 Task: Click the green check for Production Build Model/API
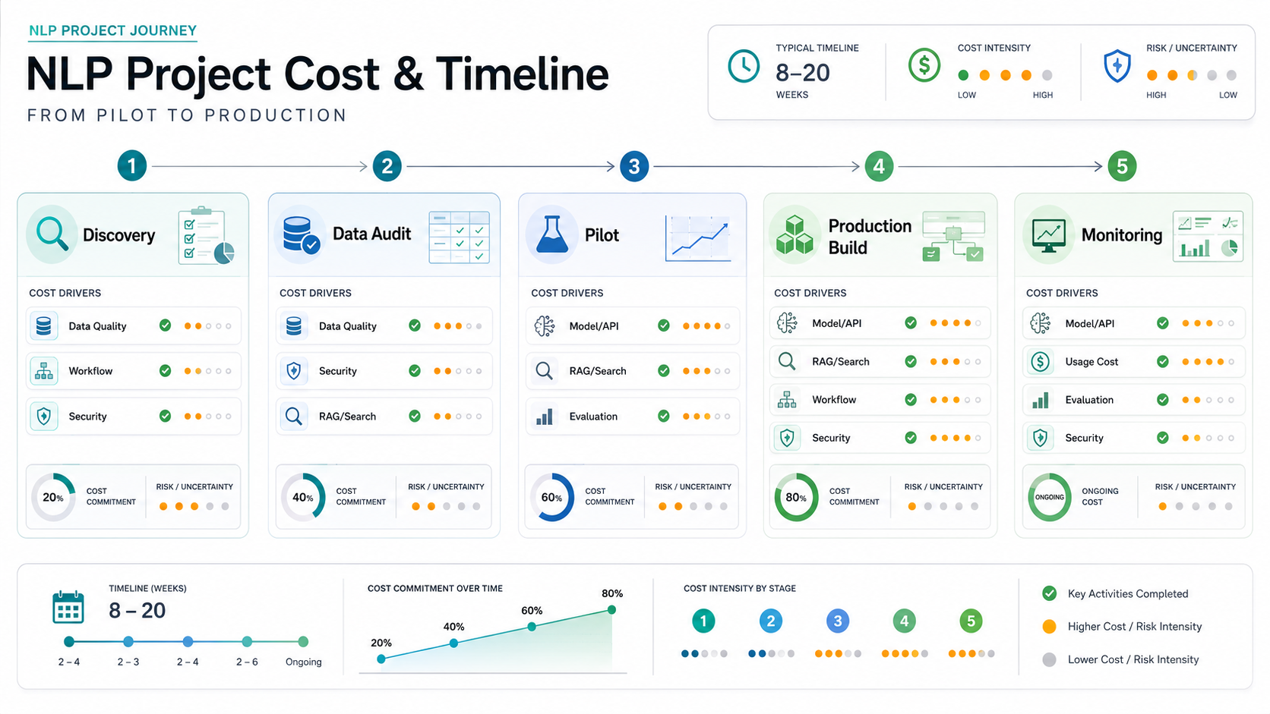(911, 323)
